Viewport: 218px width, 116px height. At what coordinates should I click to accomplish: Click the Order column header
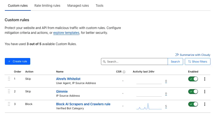point(17,71)
